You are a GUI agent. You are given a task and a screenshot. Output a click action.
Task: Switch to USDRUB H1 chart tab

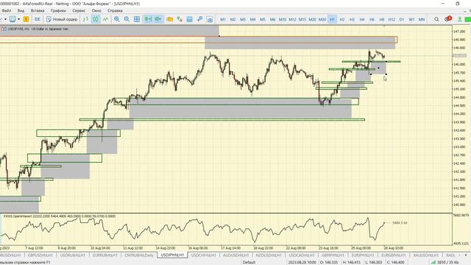[72, 255]
